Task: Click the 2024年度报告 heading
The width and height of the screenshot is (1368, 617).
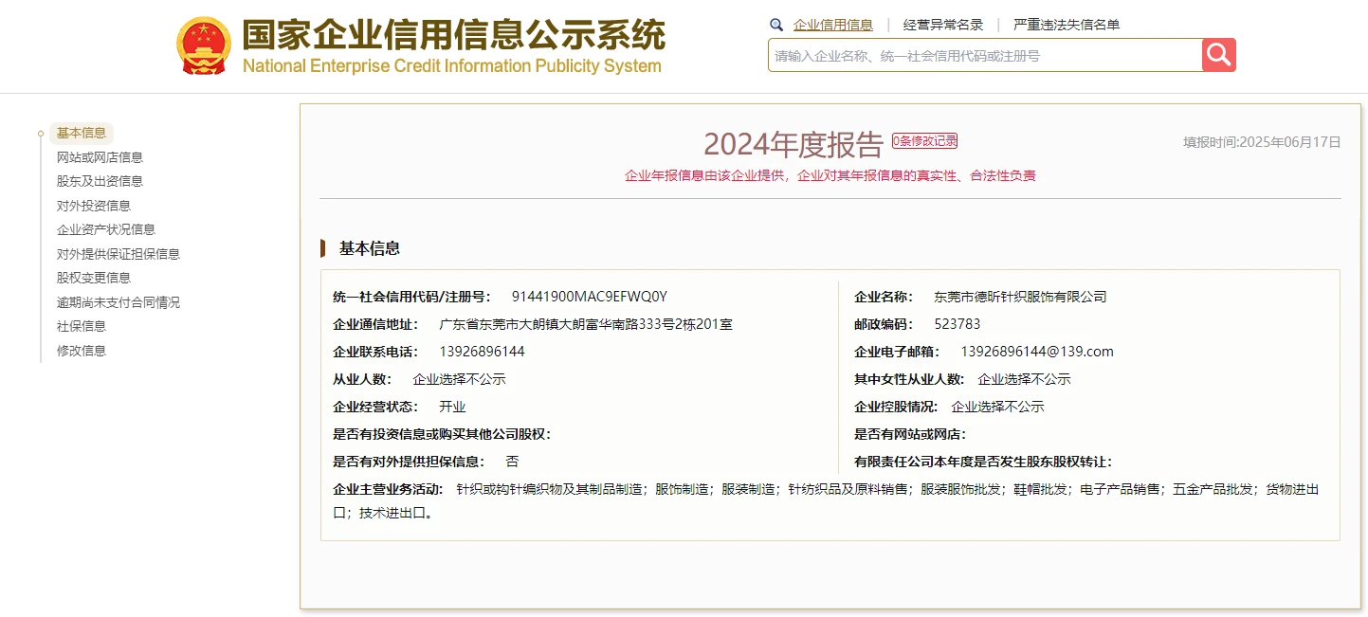Action: point(793,144)
